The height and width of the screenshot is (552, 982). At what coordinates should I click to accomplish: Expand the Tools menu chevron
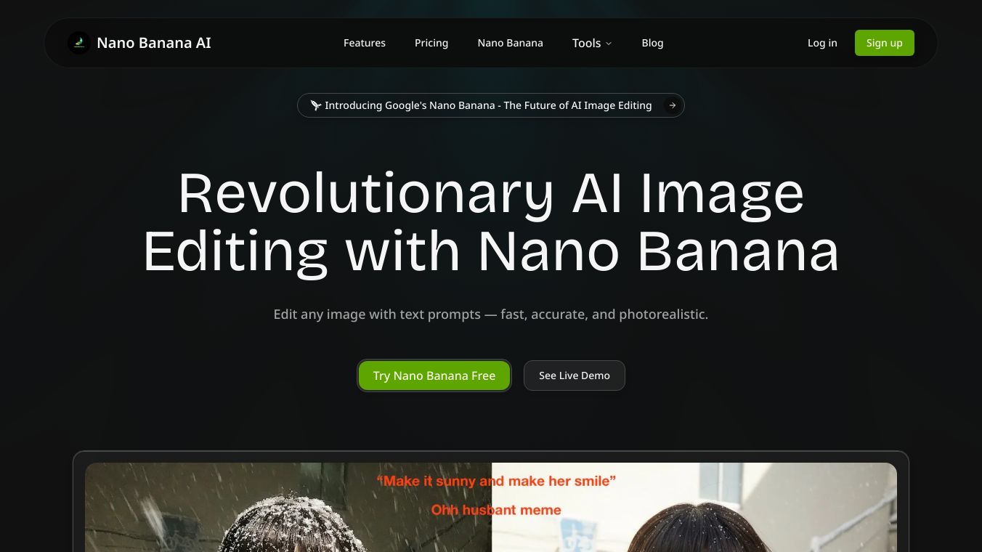[609, 44]
